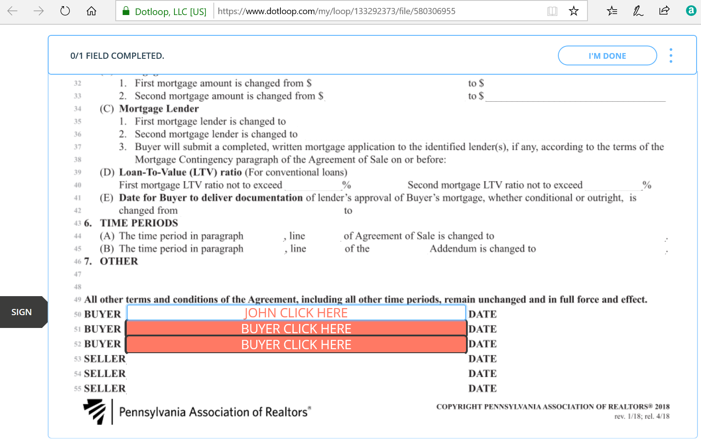Viewport: 701px width, 442px height.
Task: Click the SELLER label on line 55
Action: (105, 389)
